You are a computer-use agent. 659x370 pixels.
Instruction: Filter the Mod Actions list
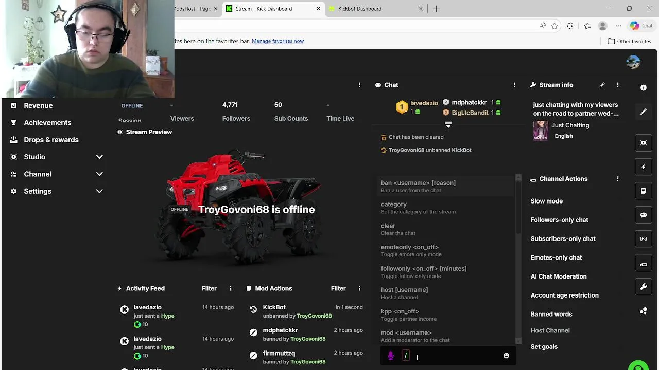[338, 288]
